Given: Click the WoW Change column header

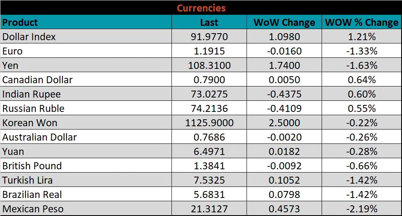Looking at the screenshot, I should click(x=284, y=23).
